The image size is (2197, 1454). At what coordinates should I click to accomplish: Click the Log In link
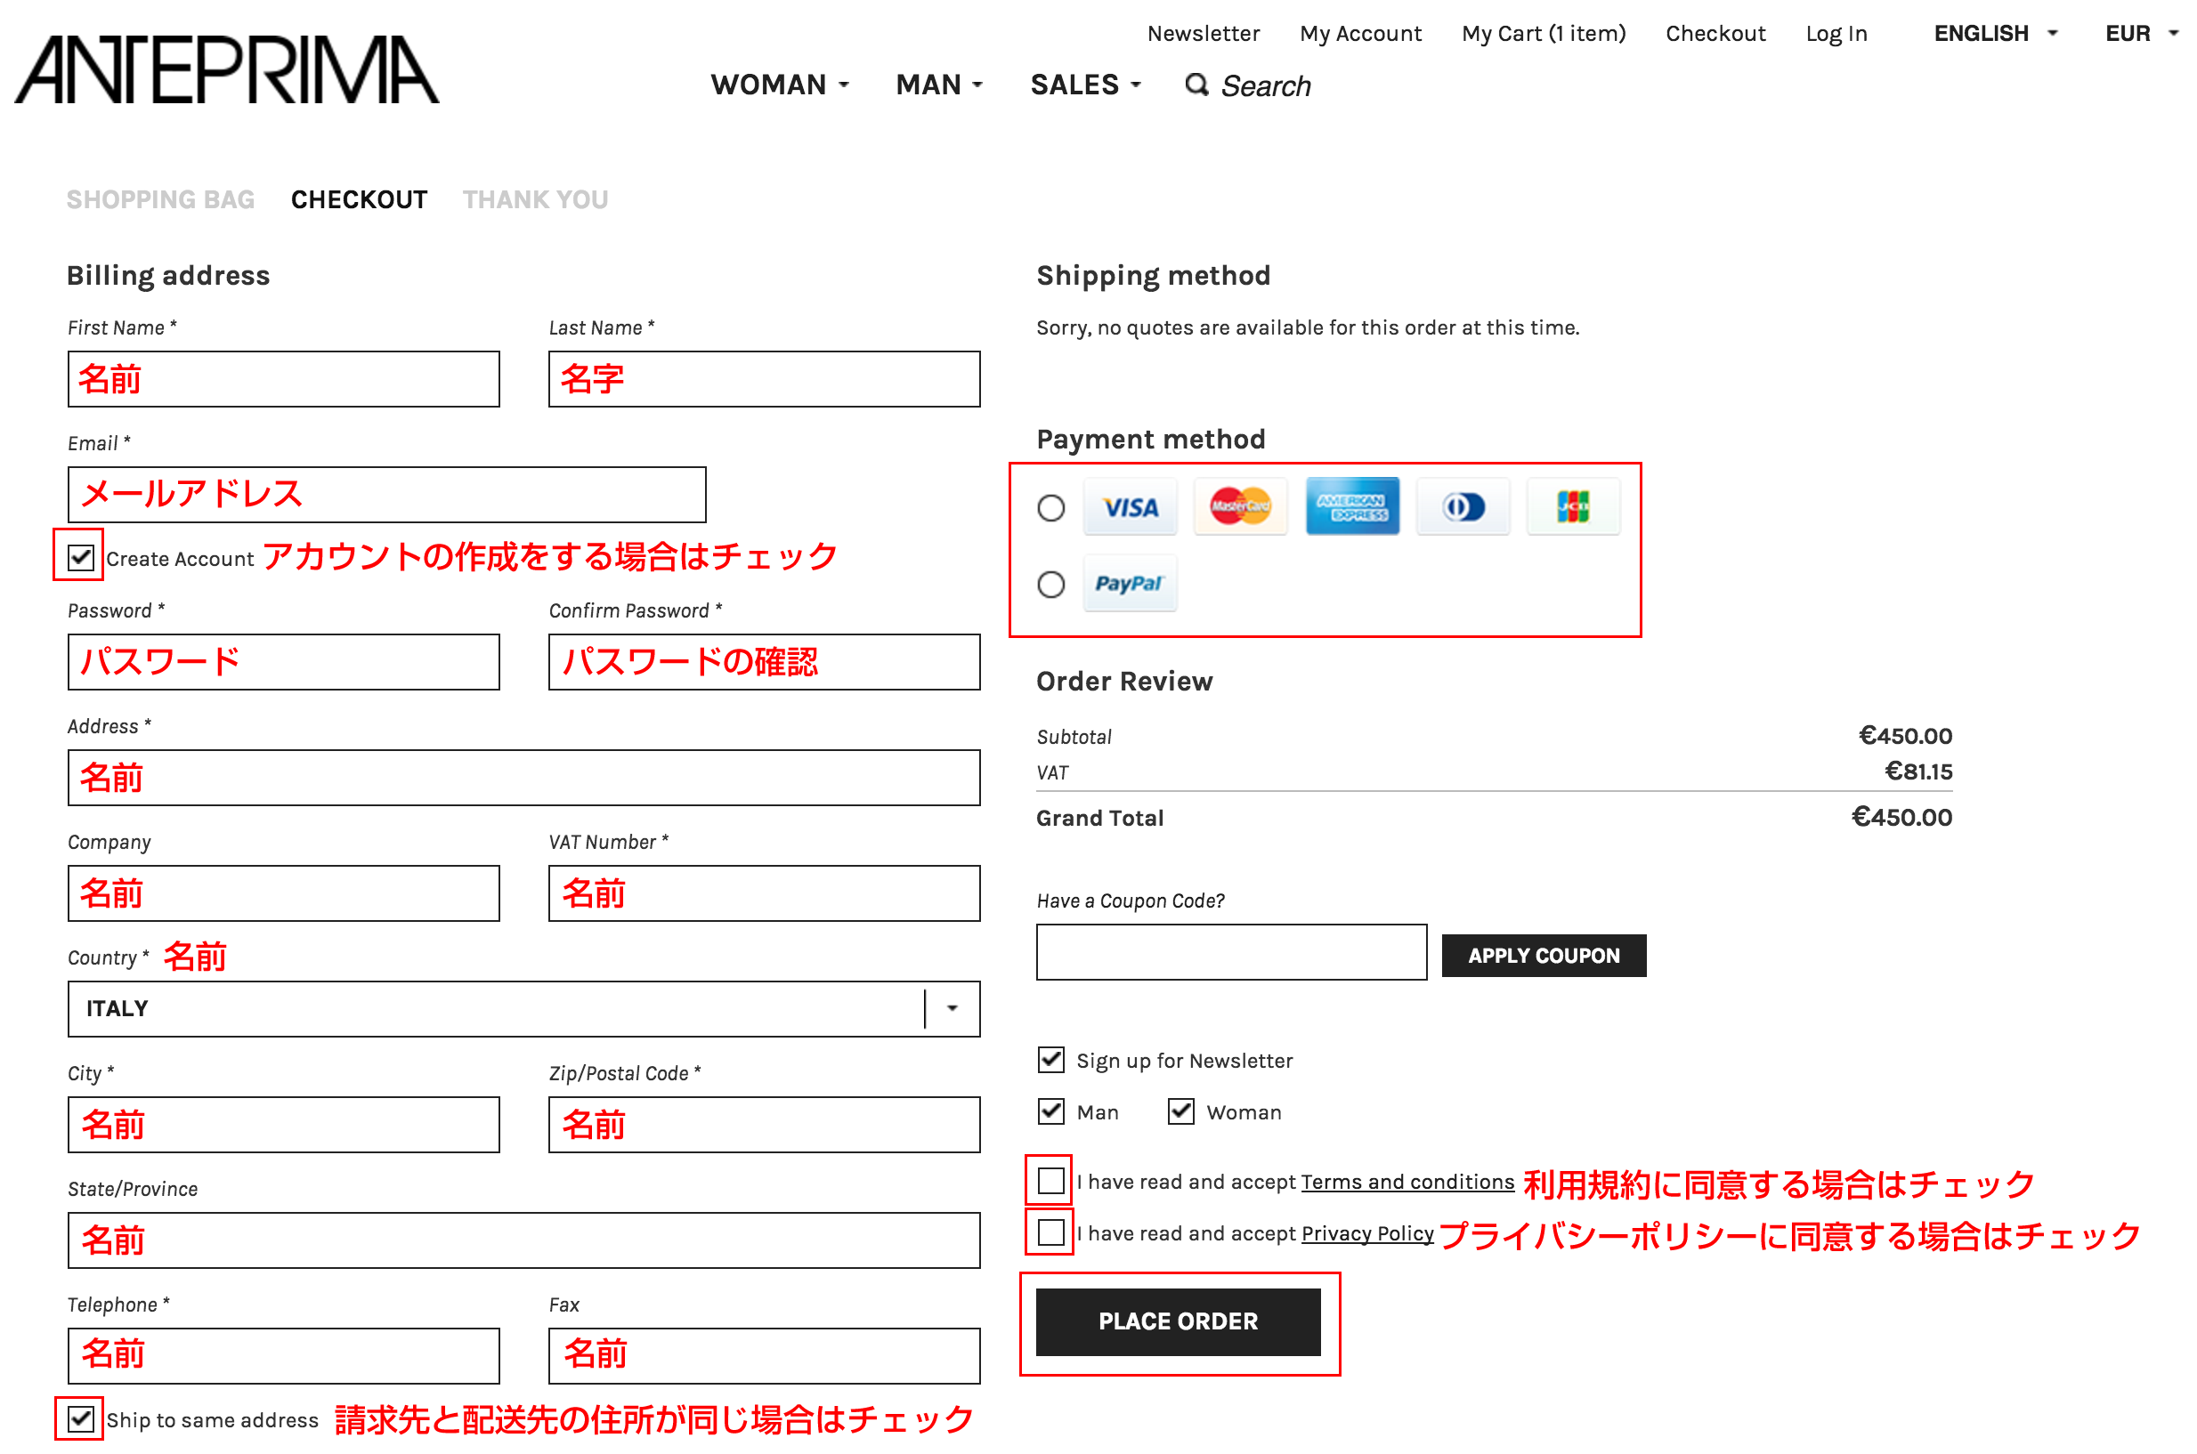pos(1836,34)
